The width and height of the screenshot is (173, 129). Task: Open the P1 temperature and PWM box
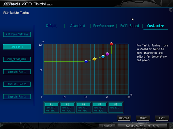52,107
